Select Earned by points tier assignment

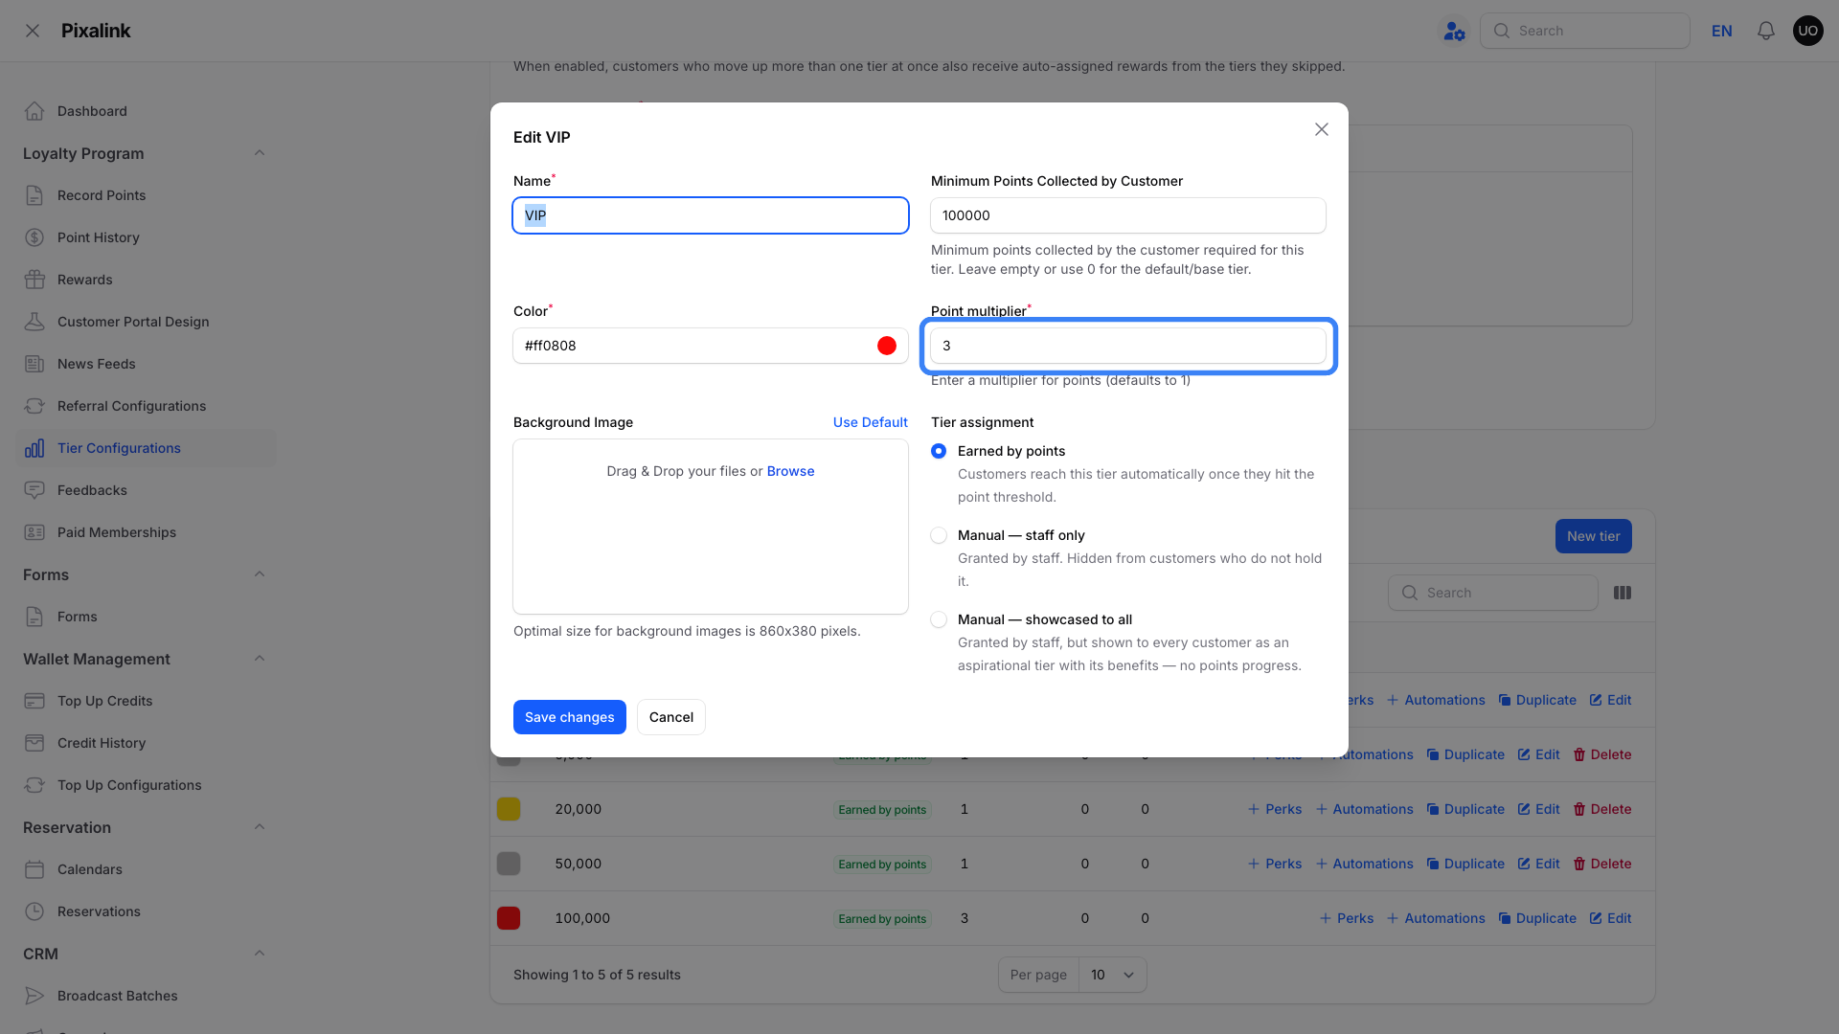click(x=939, y=451)
